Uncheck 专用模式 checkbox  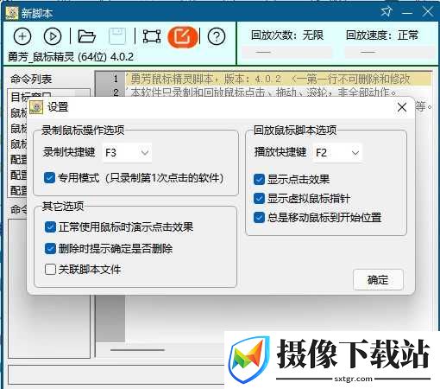click(x=50, y=178)
